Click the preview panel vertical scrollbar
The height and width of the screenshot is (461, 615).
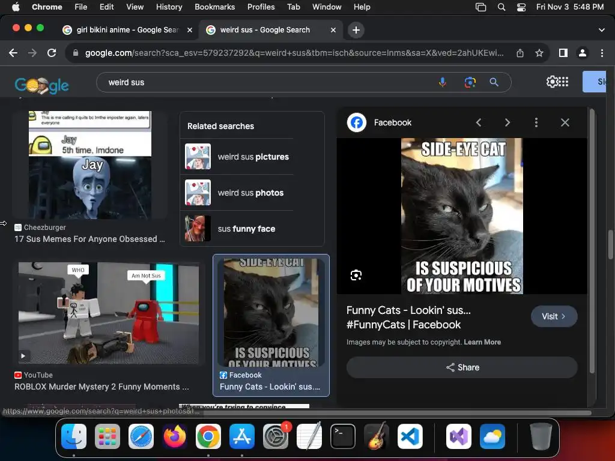592,241
